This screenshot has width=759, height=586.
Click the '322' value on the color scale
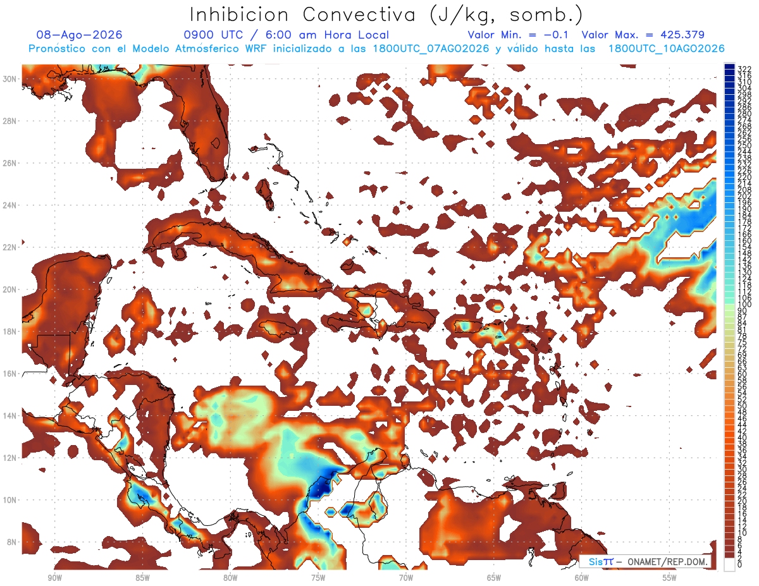coord(744,69)
